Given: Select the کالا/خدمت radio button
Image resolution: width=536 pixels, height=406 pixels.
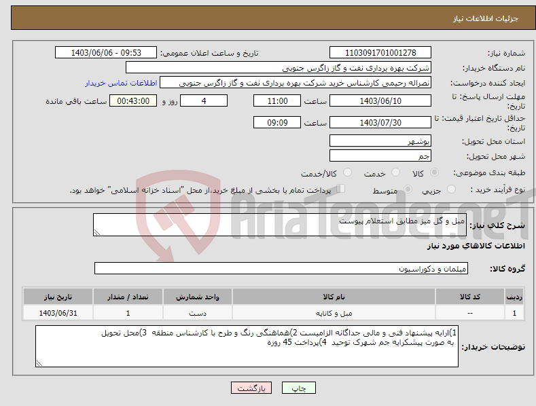Looking at the screenshot, I should 347,172.
